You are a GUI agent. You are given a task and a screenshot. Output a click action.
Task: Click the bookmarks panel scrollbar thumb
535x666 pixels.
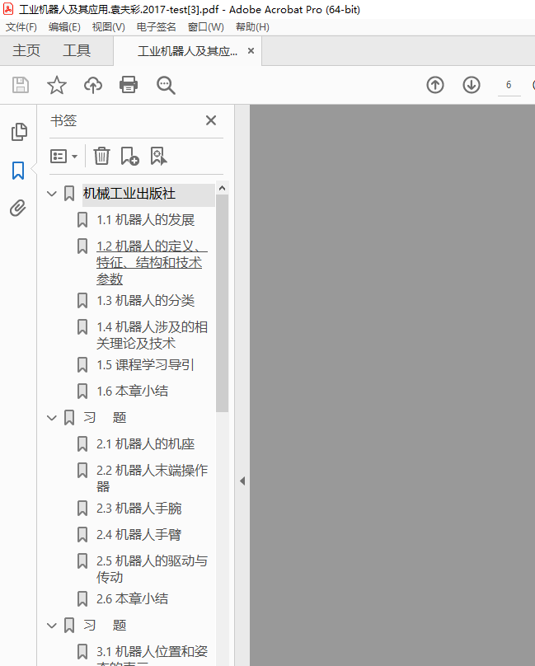(222, 303)
